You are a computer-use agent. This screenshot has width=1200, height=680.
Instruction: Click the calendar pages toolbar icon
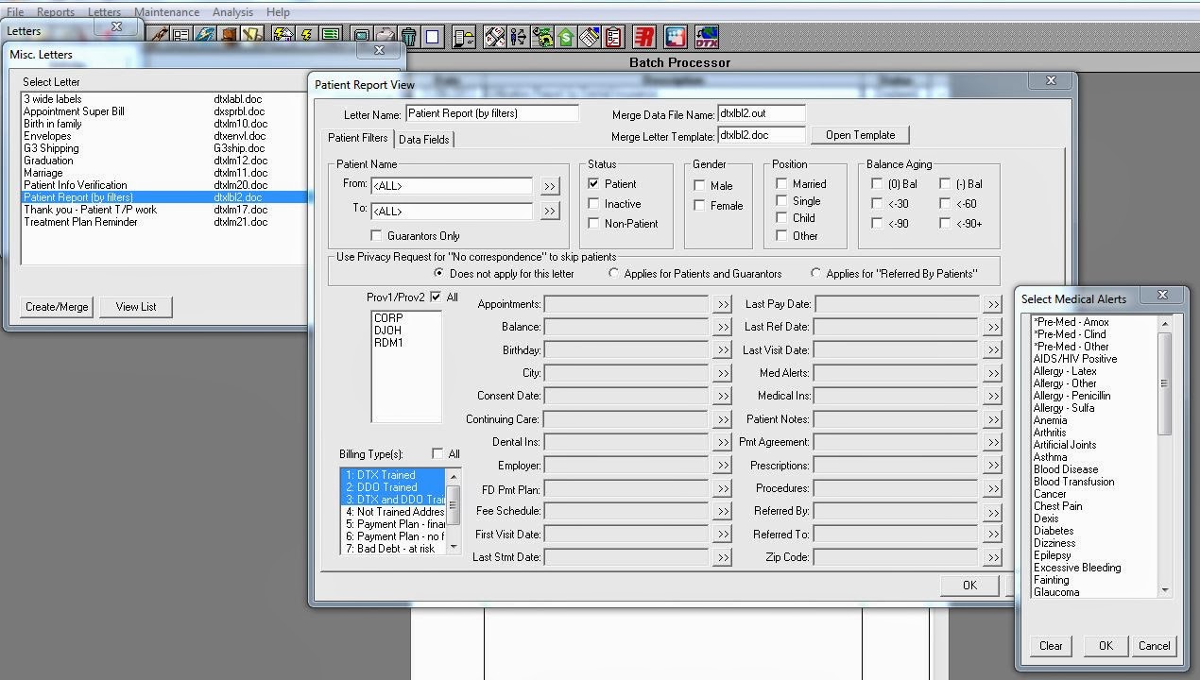coord(494,37)
